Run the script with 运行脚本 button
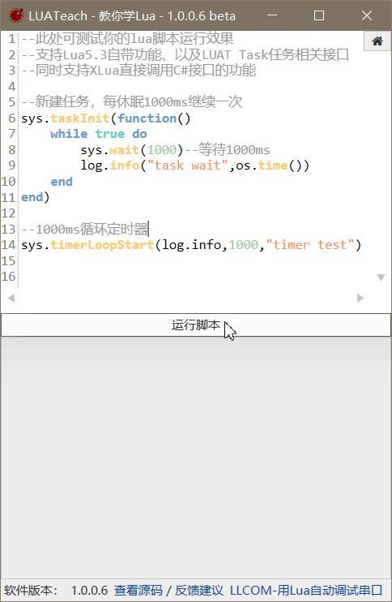The width and height of the screenshot is (392, 602). point(196,325)
